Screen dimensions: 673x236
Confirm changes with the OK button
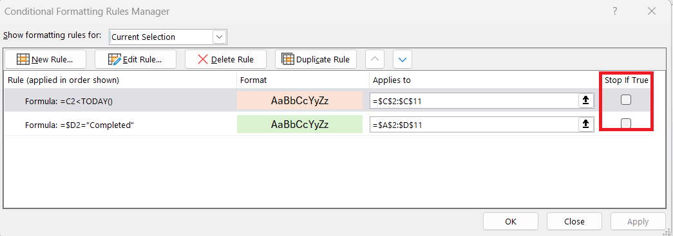pyautogui.click(x=511, y=221)
